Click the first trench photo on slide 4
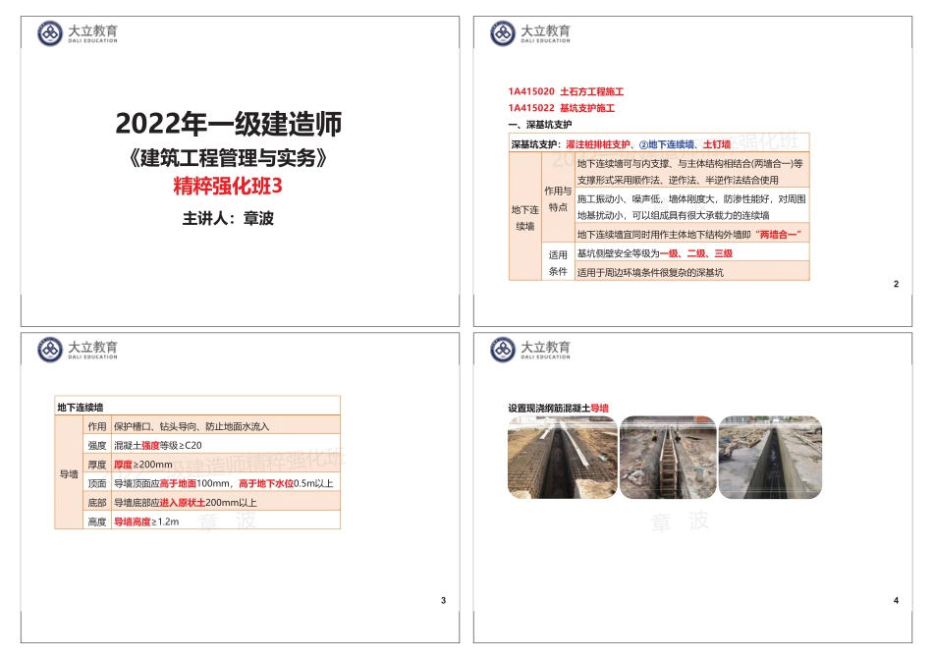Image resolution: width=933 pixels, height=660 pixels. pyautogui.click(x=562, y=459)
